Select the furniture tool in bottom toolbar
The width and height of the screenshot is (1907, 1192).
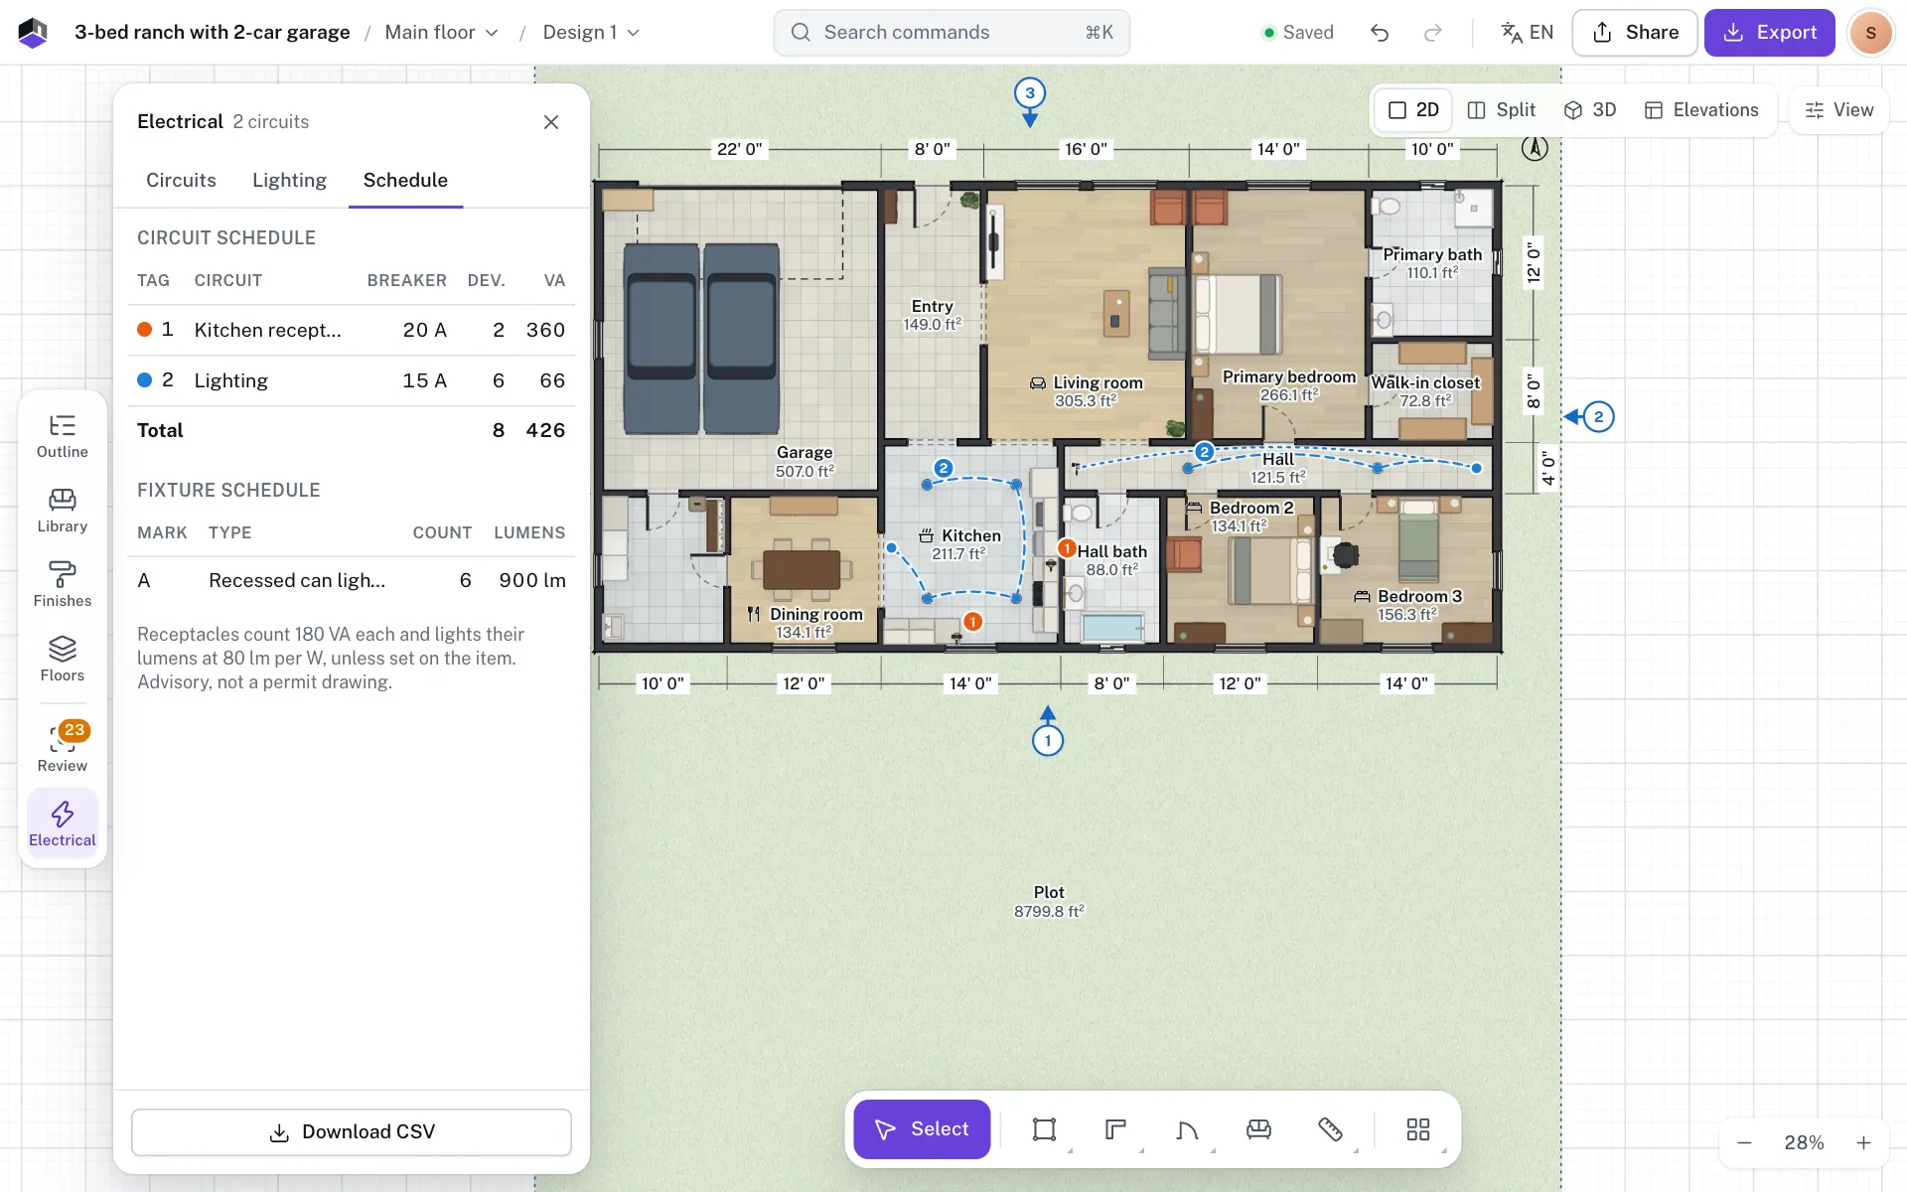click(1258, 1129)
